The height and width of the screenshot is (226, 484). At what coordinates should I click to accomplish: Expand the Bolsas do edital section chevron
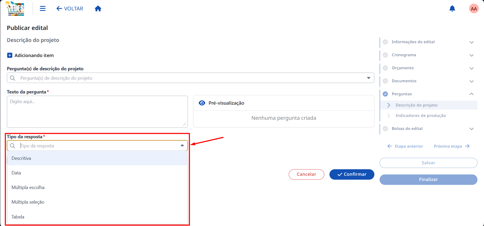pos(471,129)
